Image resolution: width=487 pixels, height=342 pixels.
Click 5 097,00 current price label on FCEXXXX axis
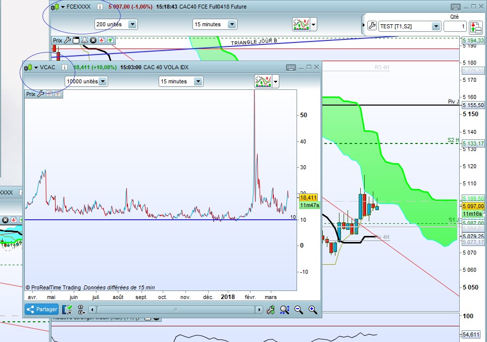(473, 206)
